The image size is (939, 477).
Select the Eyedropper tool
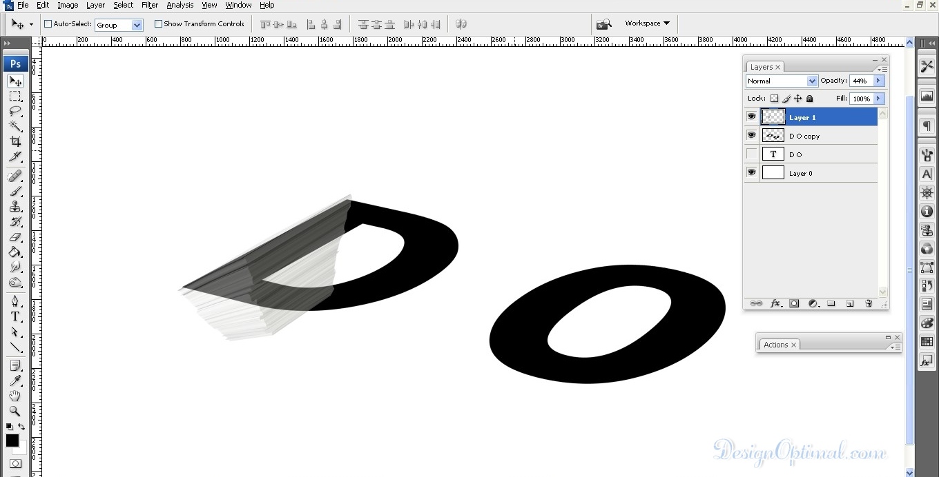(15, 380)
